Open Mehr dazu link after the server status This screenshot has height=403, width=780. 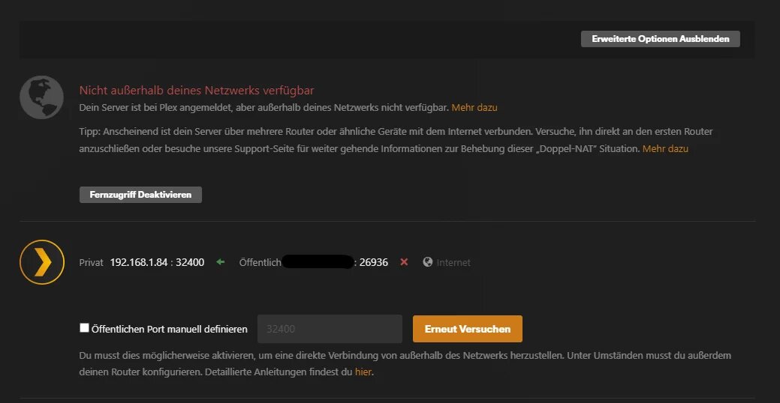[x=474, y=108]
